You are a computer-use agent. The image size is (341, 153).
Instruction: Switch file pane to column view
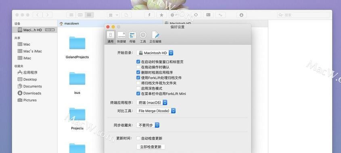pyautogui.click(x=80, y=15)
